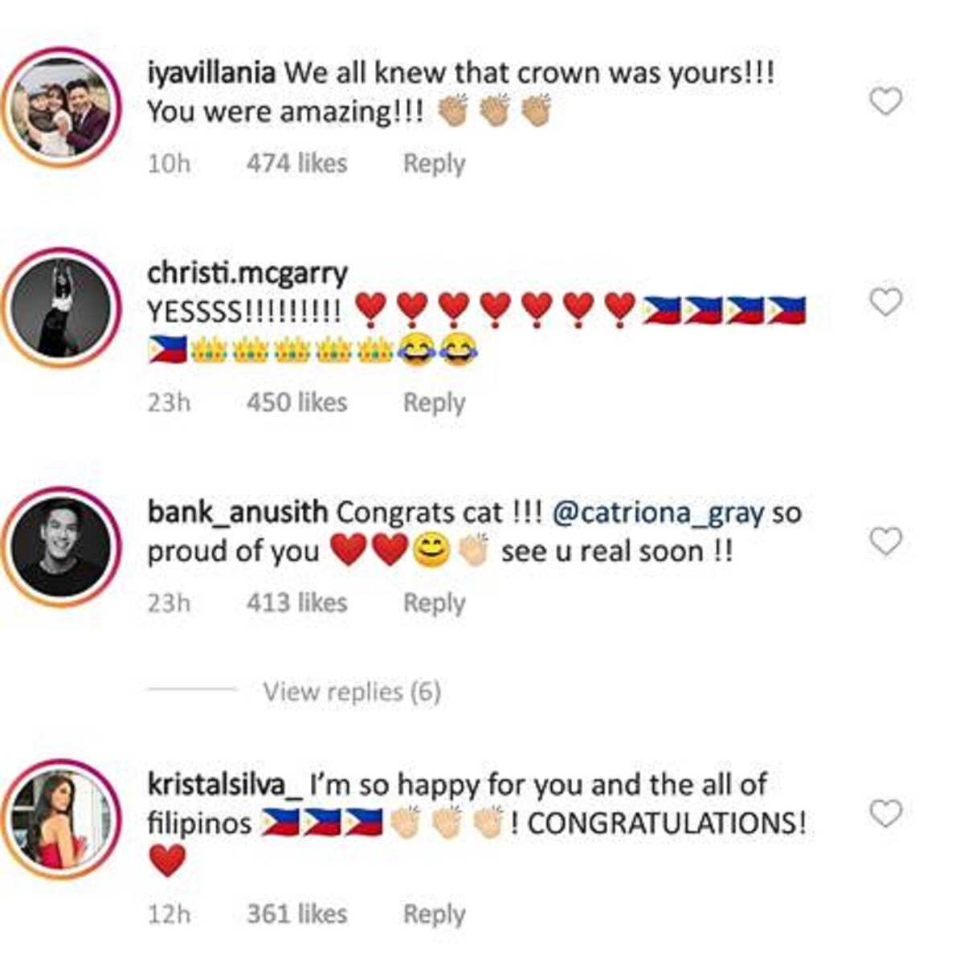Reply to bank_anusith's comment
964x960 pixels.
(x=434, y=603)
